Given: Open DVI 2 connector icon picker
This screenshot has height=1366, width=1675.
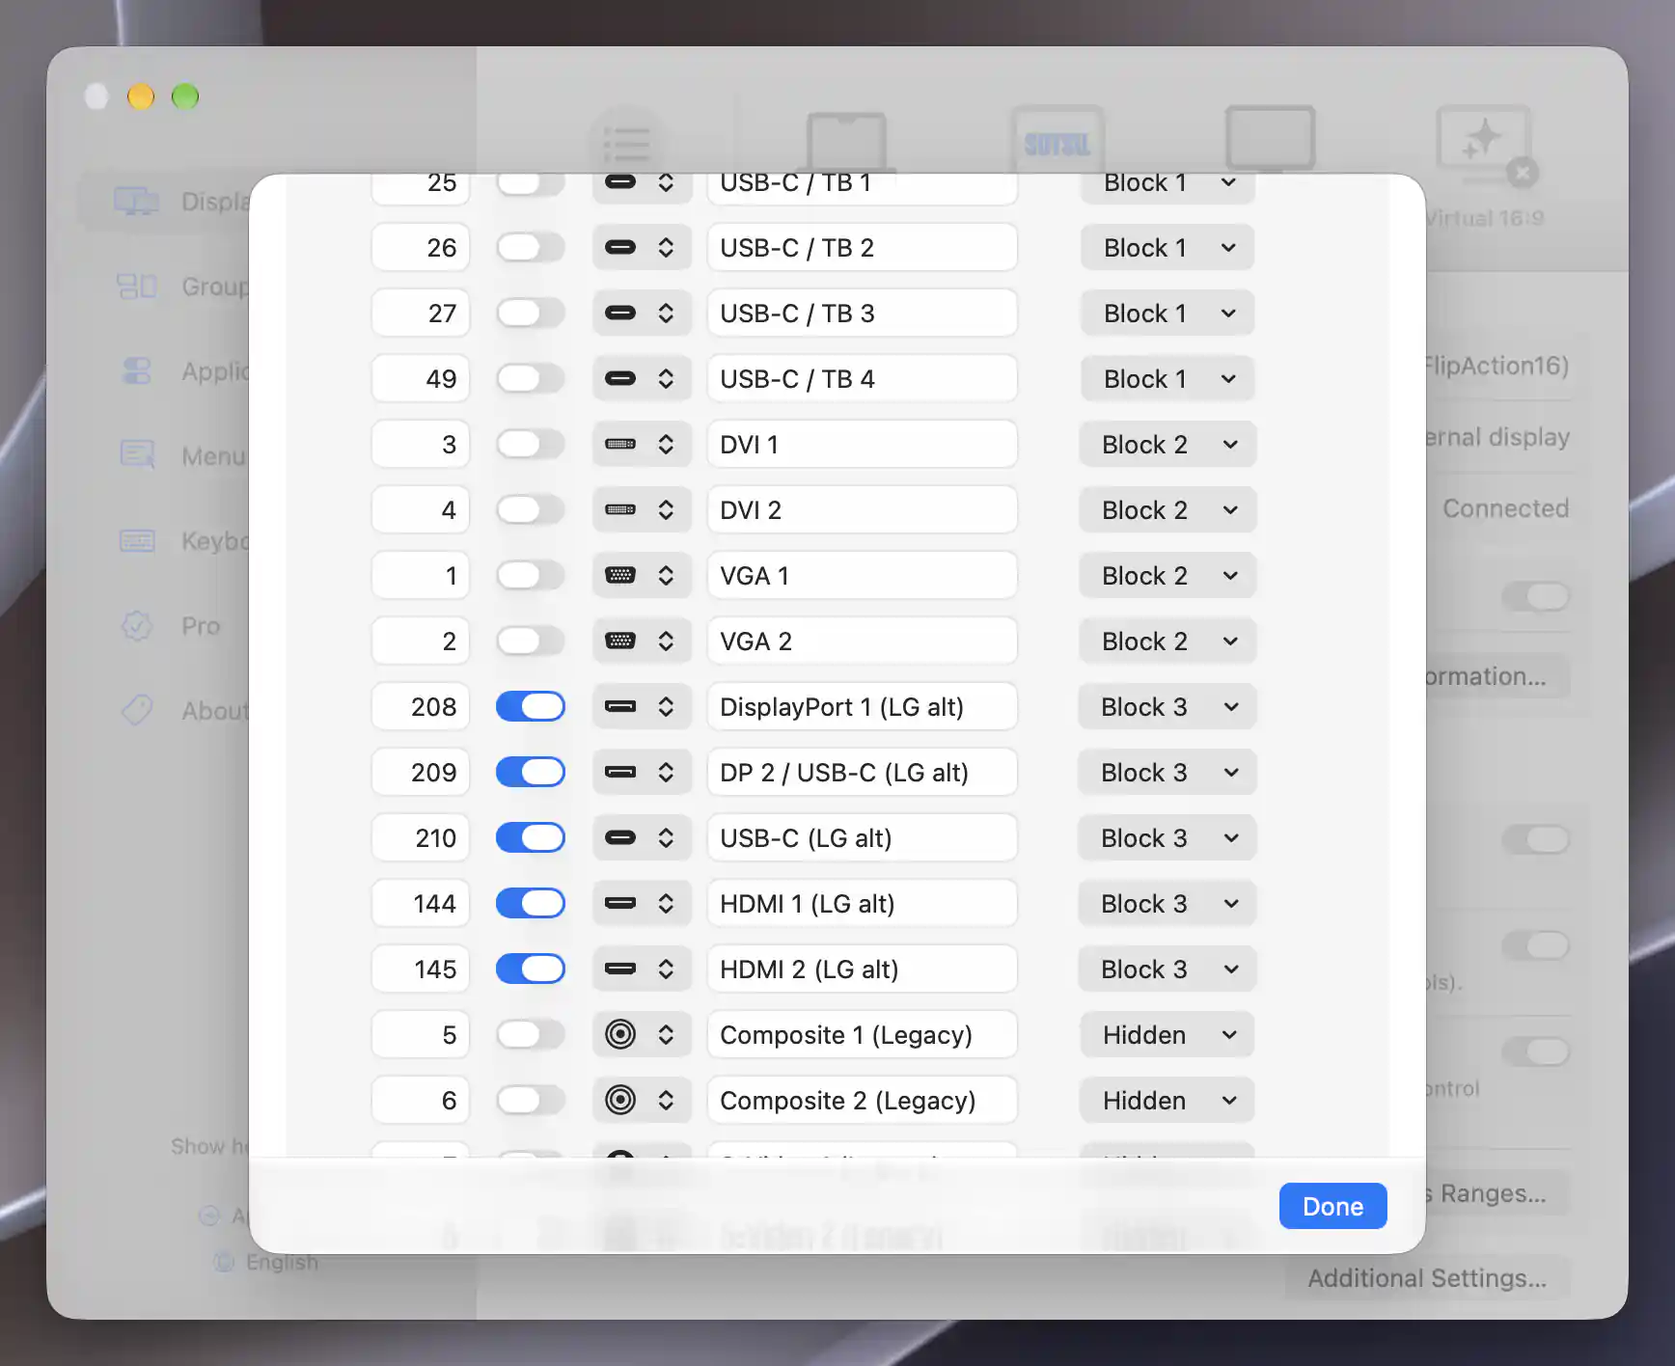Looking at the screenshot, I should [642, 510].
